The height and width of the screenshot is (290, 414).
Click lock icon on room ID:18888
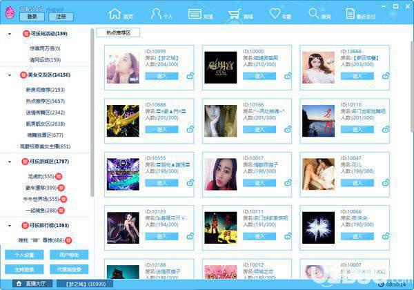click(x=386, y=76)
